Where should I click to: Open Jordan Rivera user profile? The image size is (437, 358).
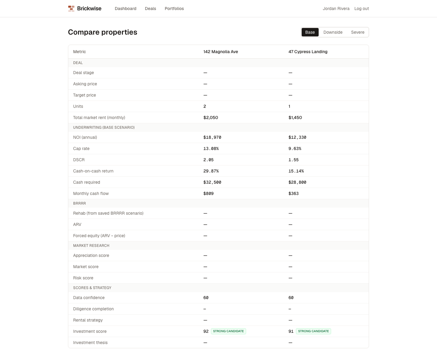tap(336, 9)
